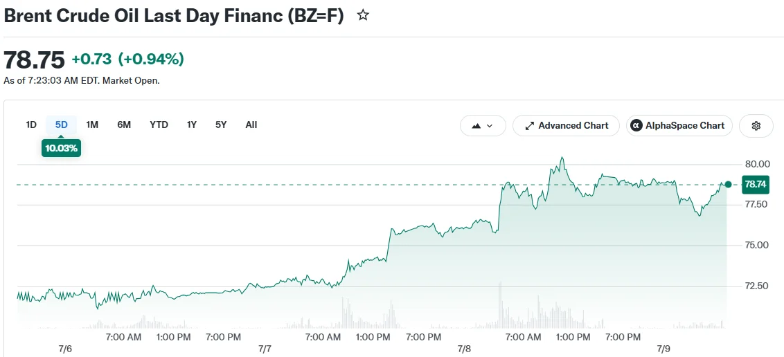784x357 pixels.
Task: Open chart settings gear icon
Action: pos(756,126)
